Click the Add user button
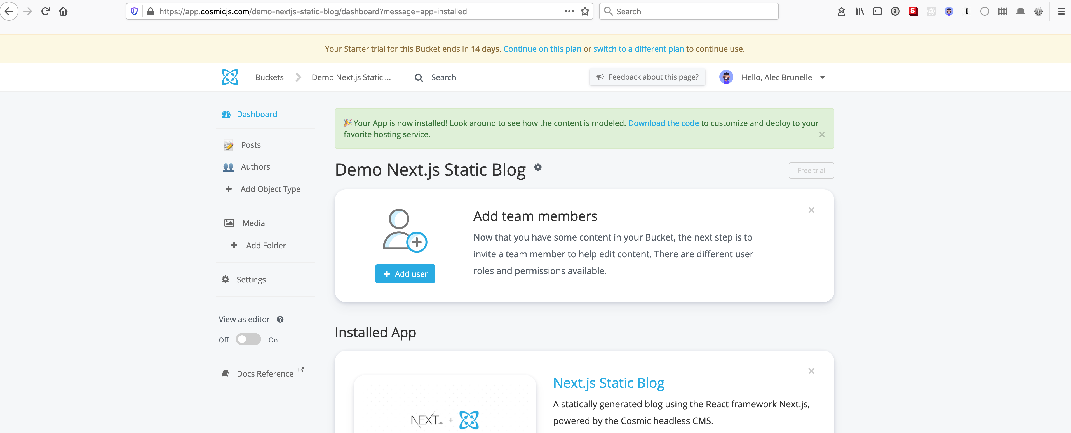Viewport: 1071px width, 433px height. tap(405, 274)
